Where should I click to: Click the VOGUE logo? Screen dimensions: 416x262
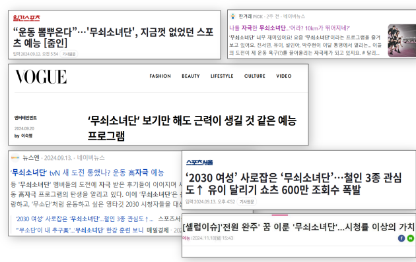[41, 76]
